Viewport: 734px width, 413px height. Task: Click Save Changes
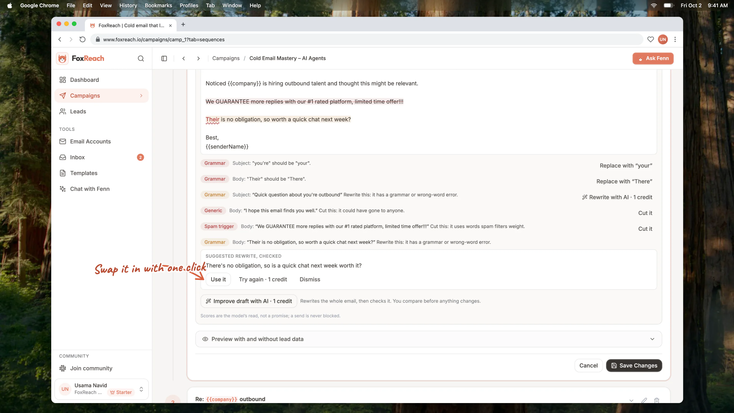(x=634, y=365)
